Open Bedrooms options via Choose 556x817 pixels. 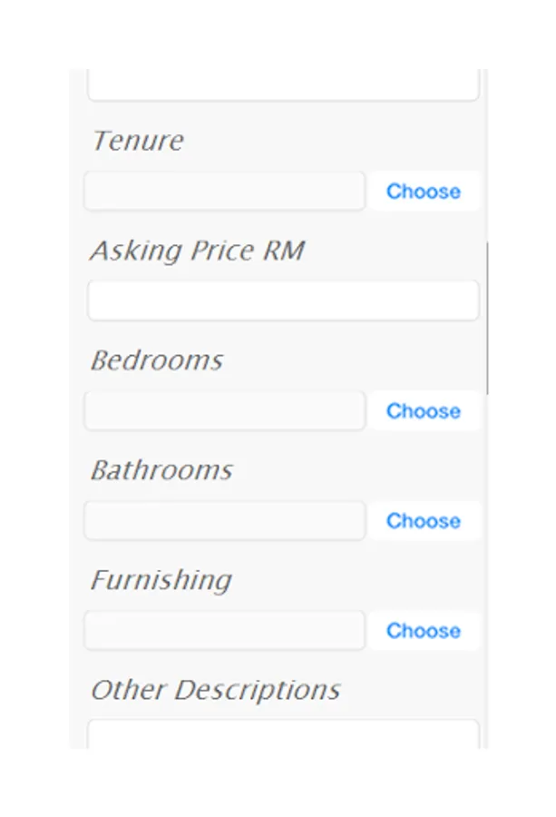pos(423,411)
